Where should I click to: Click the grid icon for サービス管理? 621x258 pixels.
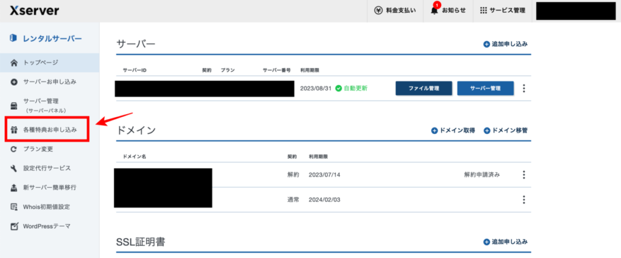tap(483, 11)
